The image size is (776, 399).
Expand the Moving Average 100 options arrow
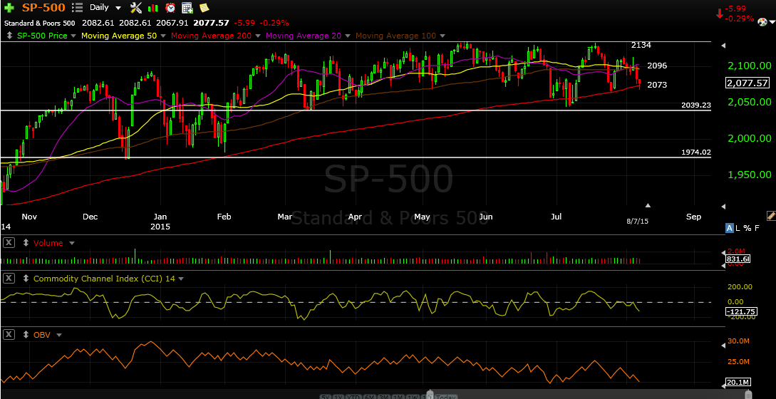[x=442, y=36]
